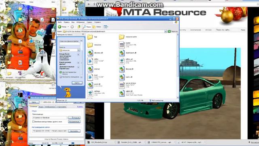The height and width of the screenshot is (146, 259).
Task: Select the logs folder
Action: 90,37
